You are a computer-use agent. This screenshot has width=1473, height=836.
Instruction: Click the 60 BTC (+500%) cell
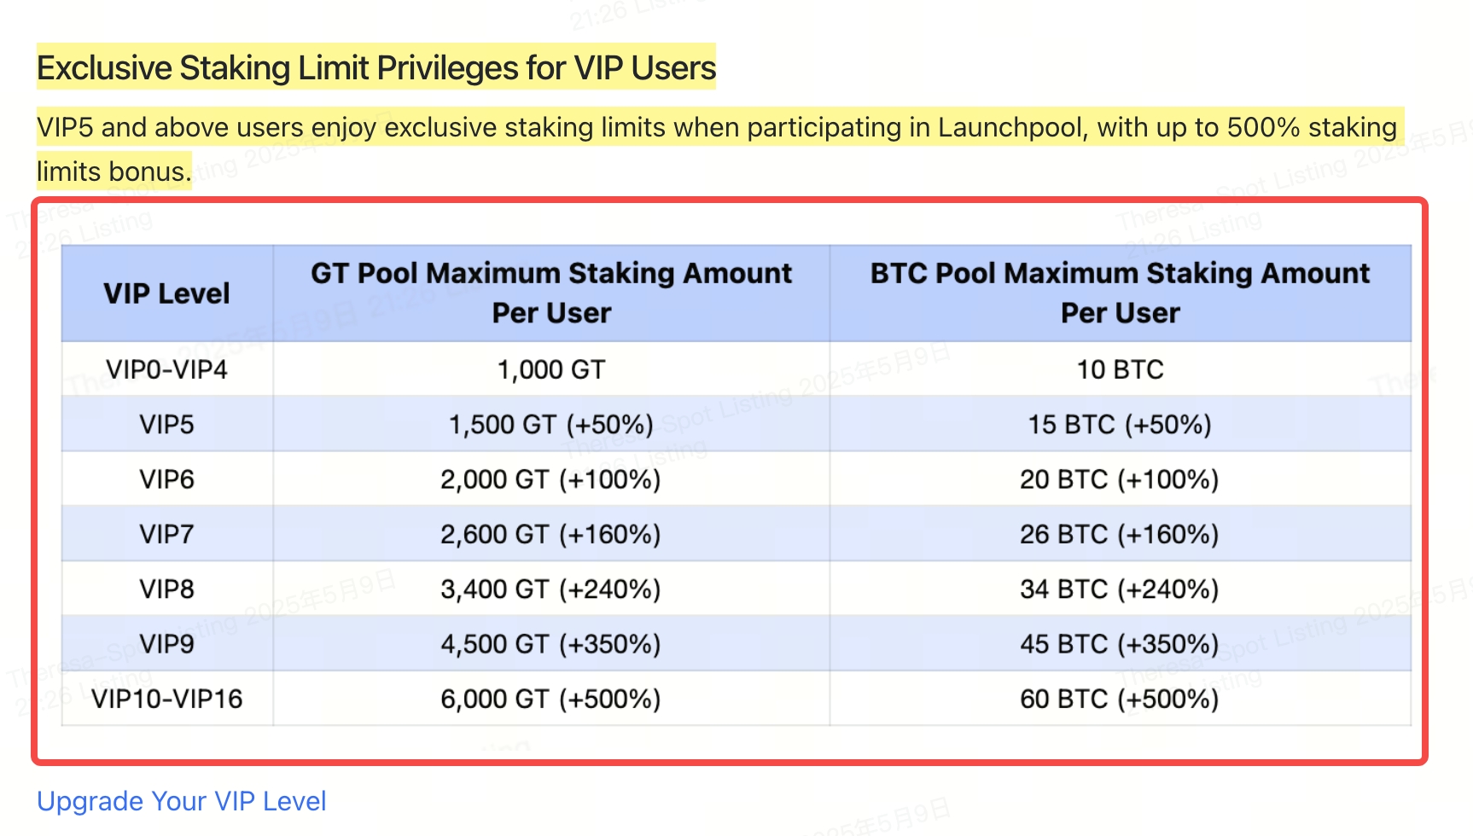click(1120, 699)
